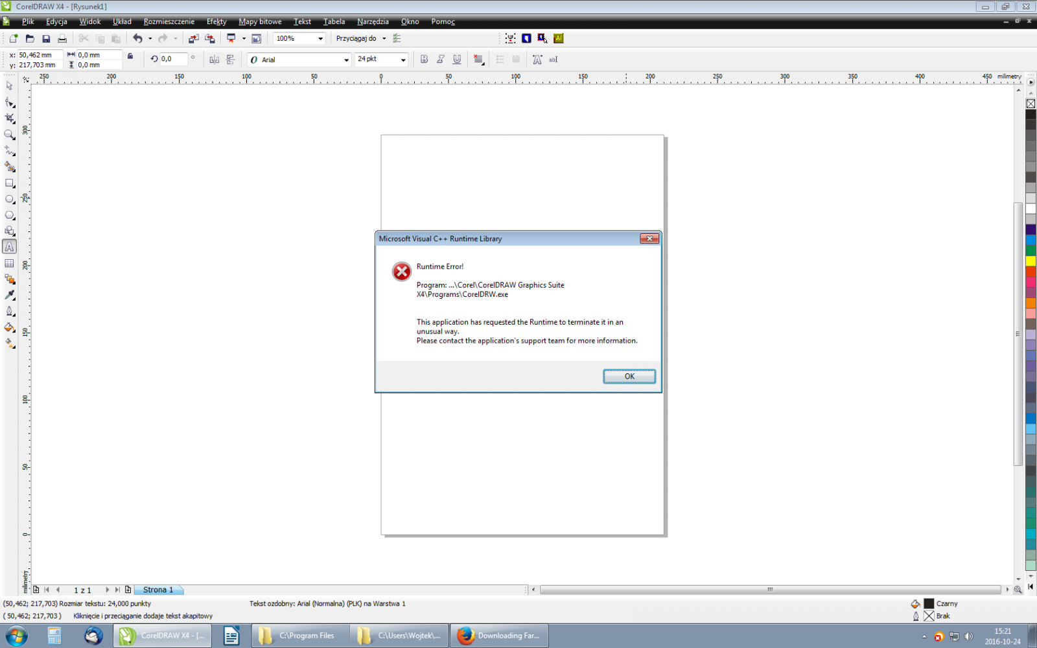
Task: Click the no-color X swatch
Action: (x=1031, y=104)
